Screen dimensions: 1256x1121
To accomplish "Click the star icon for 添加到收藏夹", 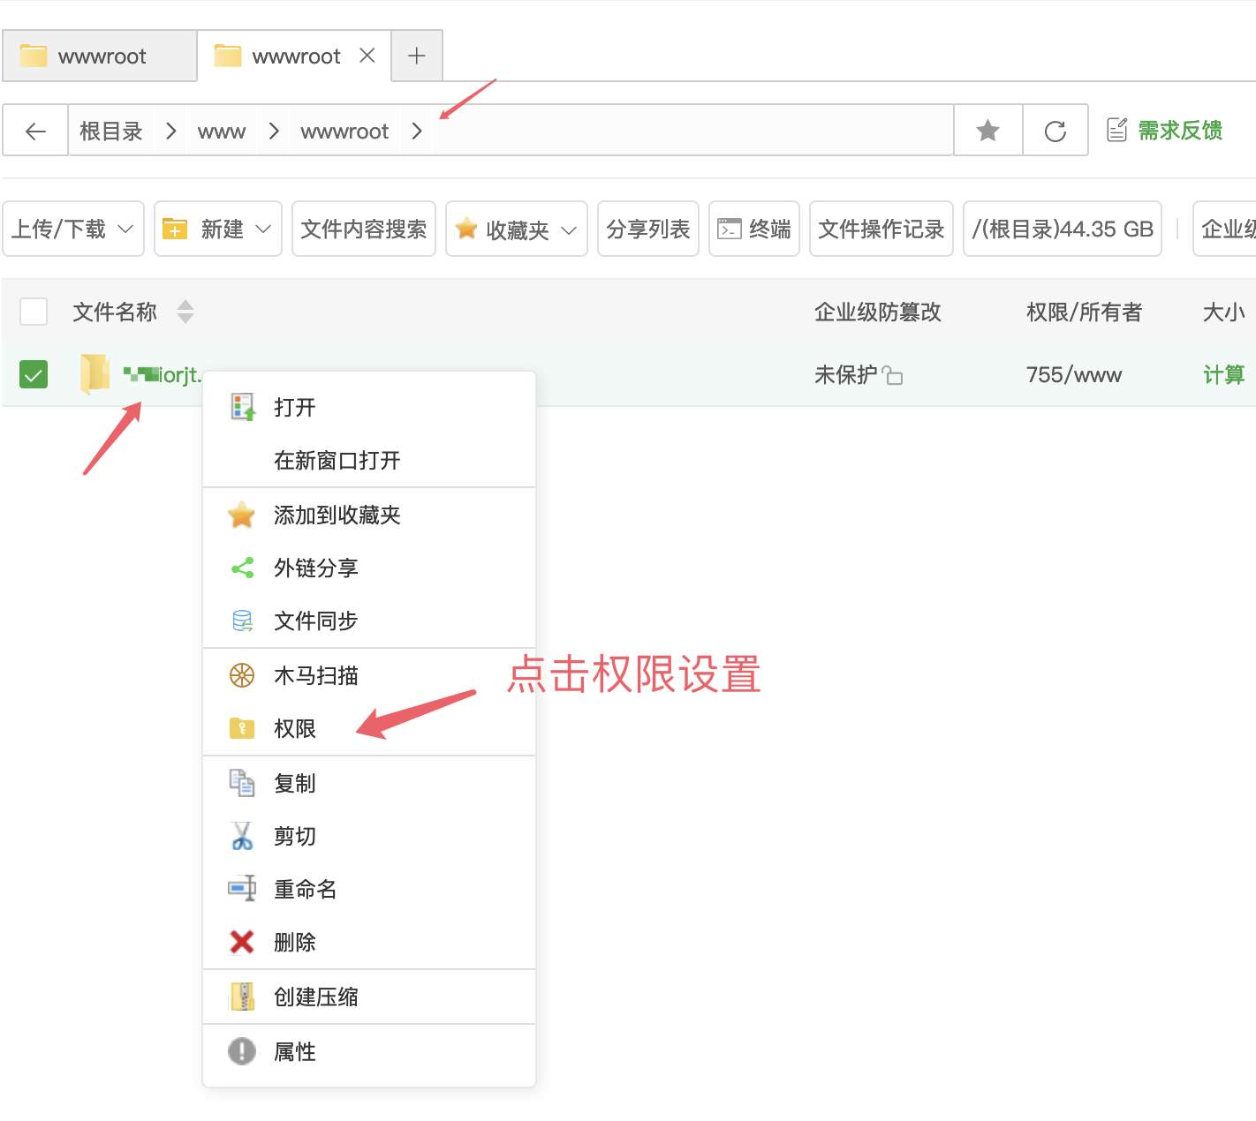I will [x=241, y=515].
